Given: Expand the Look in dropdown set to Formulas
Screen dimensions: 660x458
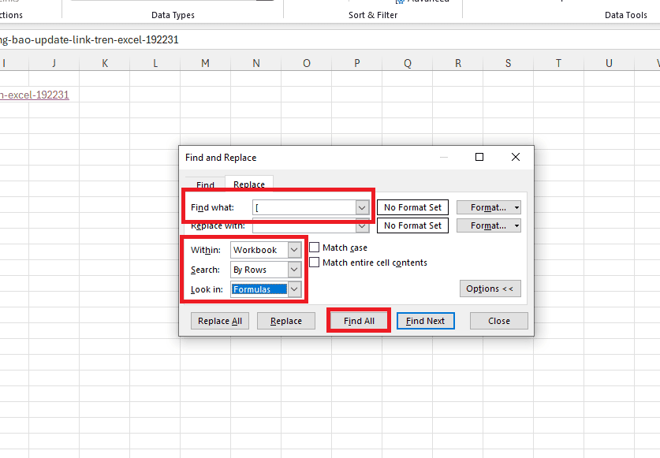Looking at the screenshot, I should (x=266, y=289).
